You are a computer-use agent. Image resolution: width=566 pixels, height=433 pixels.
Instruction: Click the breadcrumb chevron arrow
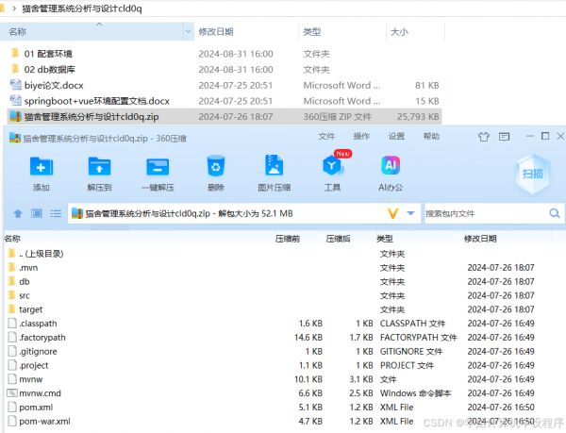14,8
